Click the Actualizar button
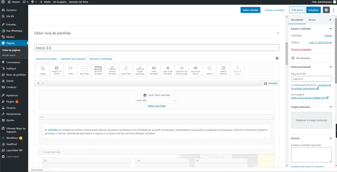 click(x=313, y=10)
